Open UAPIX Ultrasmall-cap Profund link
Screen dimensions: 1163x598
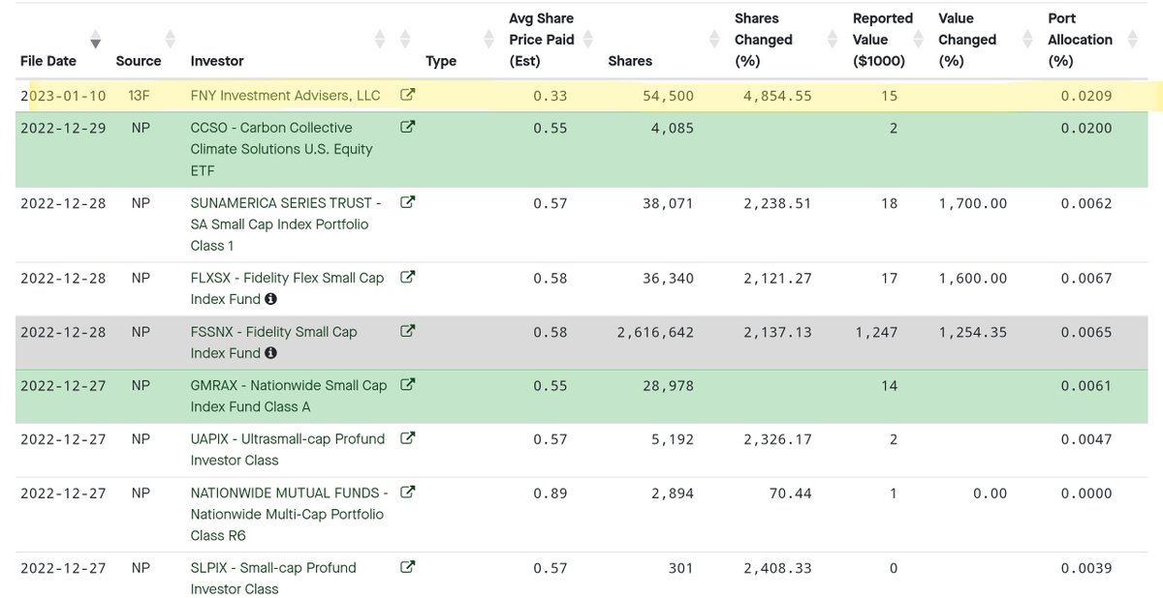(288, 449)
